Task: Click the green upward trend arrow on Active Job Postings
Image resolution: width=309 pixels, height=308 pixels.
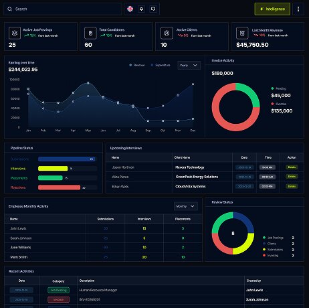Action: [x=26, y=35]
